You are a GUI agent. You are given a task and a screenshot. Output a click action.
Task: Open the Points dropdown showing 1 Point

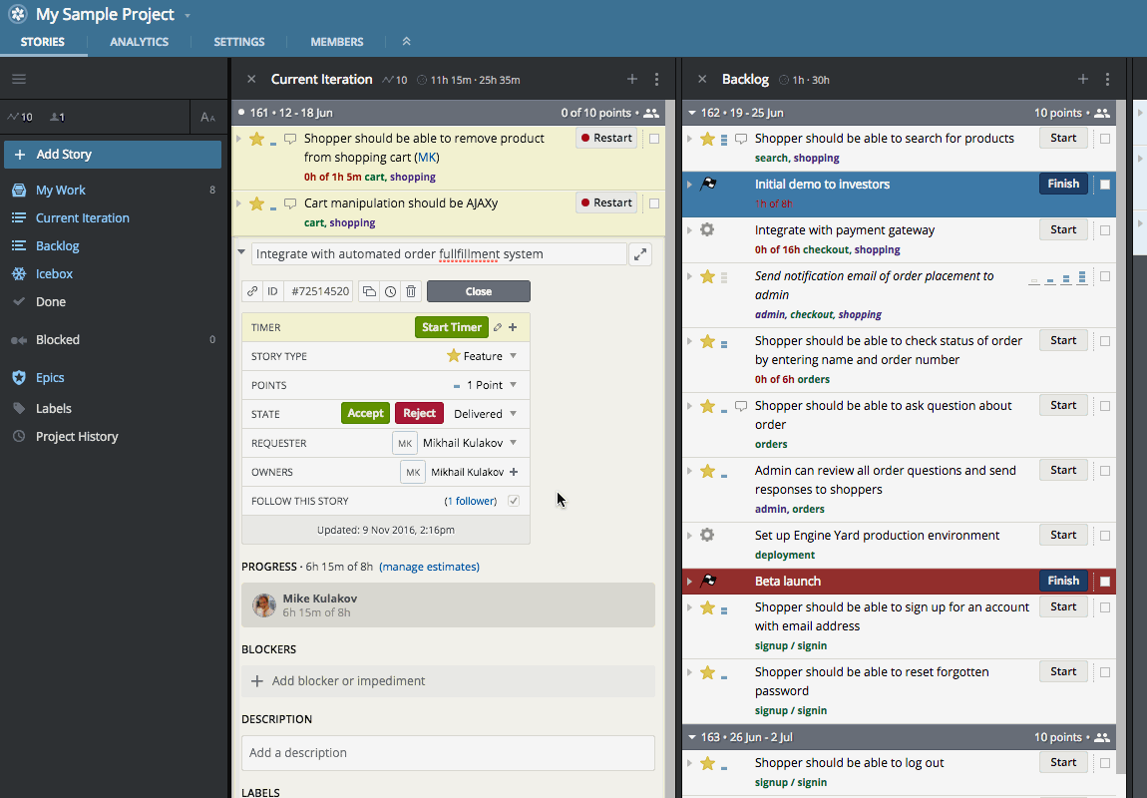click(513, 385)
